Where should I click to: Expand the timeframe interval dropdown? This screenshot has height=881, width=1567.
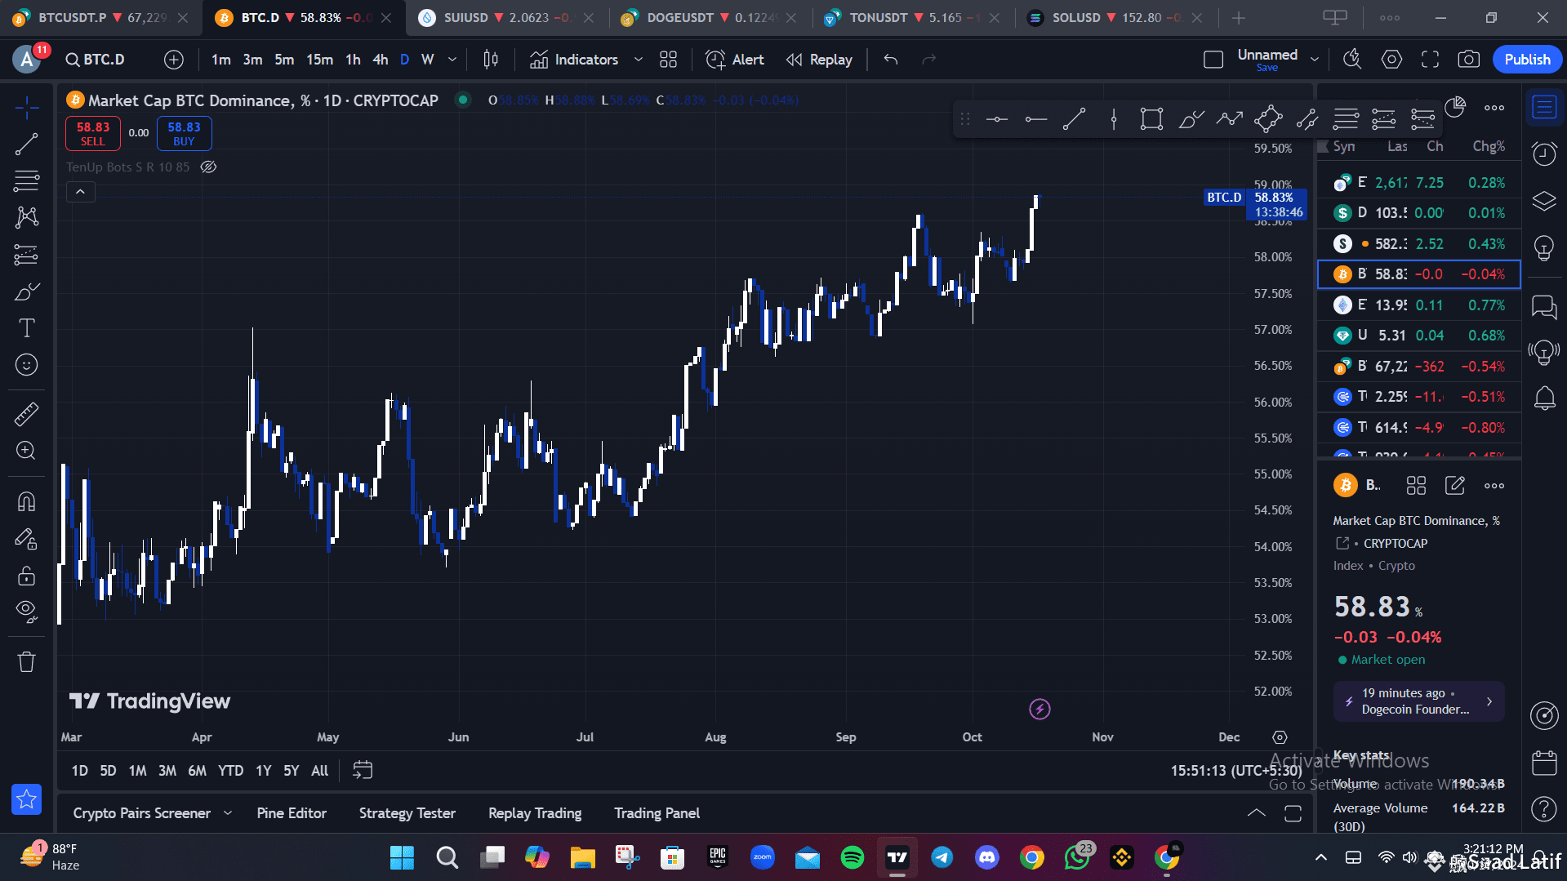tap(452, 60)
